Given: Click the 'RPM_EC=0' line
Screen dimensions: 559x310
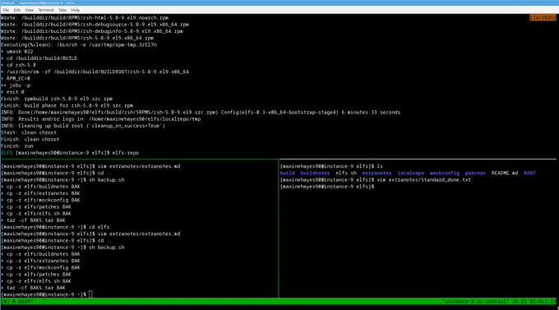Looking at the screenshot, I should coord(16,78).
